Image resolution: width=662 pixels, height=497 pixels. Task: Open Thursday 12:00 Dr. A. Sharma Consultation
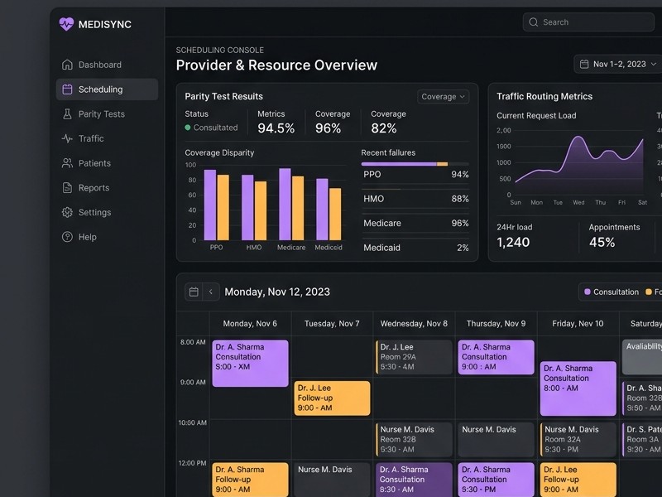(496, 480)
